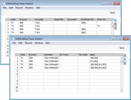Expand truncated Comment arrow in row T1
The width and height of the screenshot is (131, 100).
click(58, 58)
